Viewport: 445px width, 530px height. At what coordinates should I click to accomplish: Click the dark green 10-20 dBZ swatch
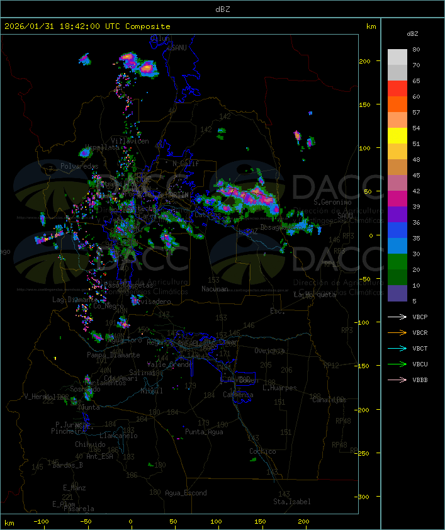[397, 278]
